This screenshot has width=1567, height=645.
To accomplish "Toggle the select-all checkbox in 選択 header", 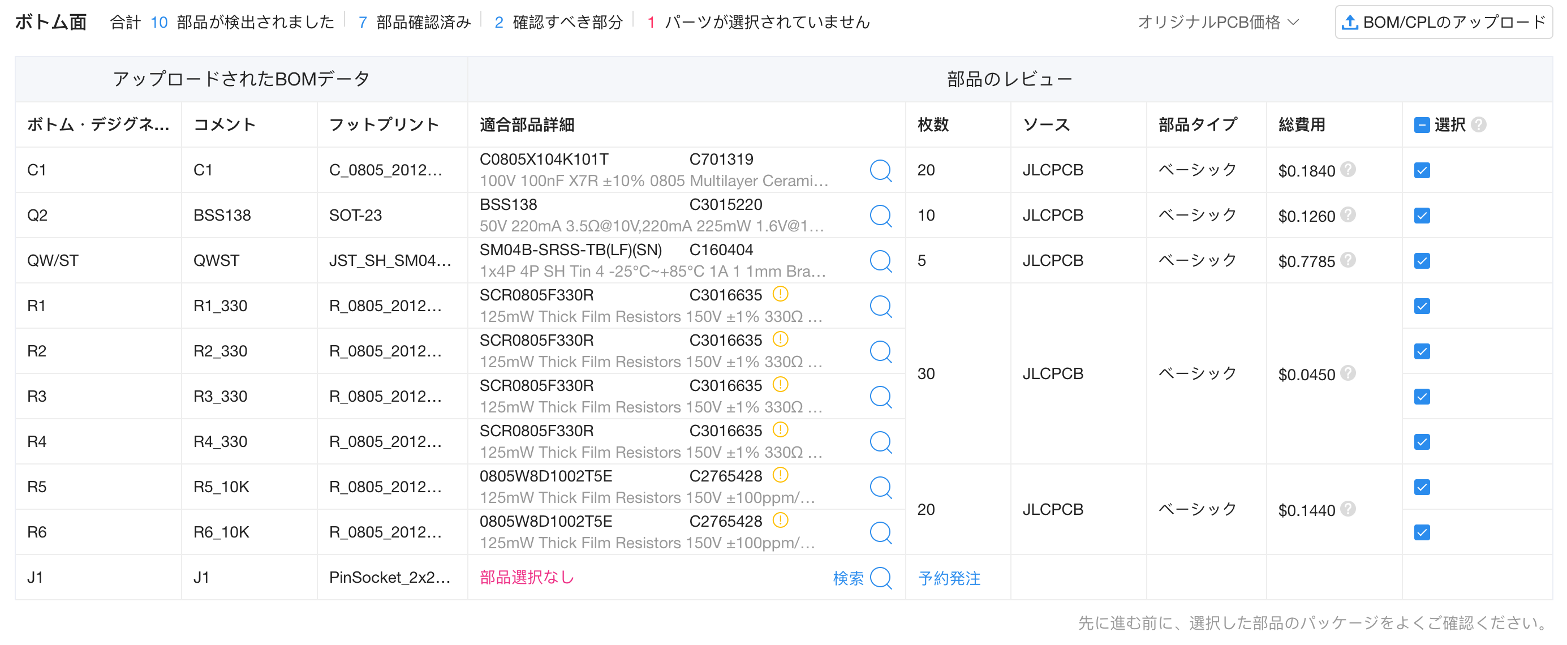I will pyautogui.click(x=1422, y=126).
